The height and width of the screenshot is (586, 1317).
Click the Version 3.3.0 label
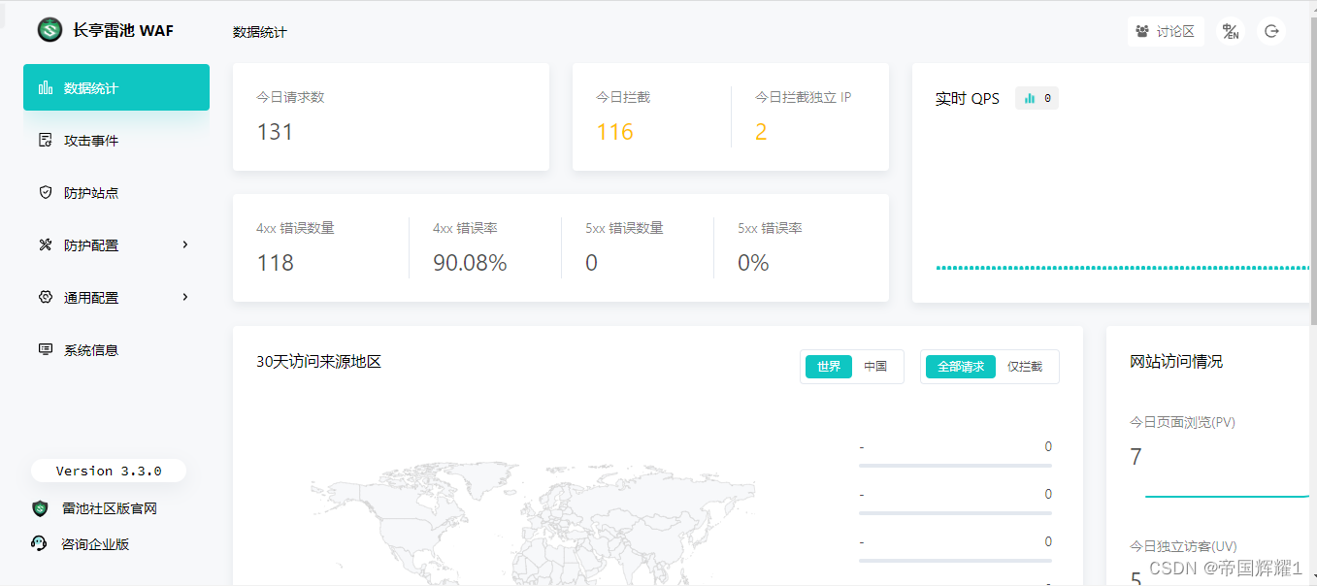pos(108,471)
